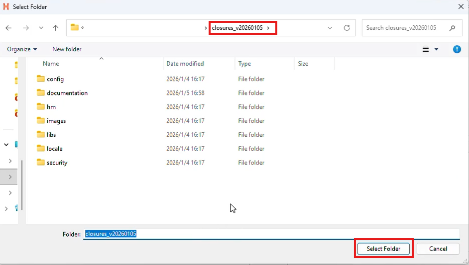Click the locale folder icon

coord(41,148)
